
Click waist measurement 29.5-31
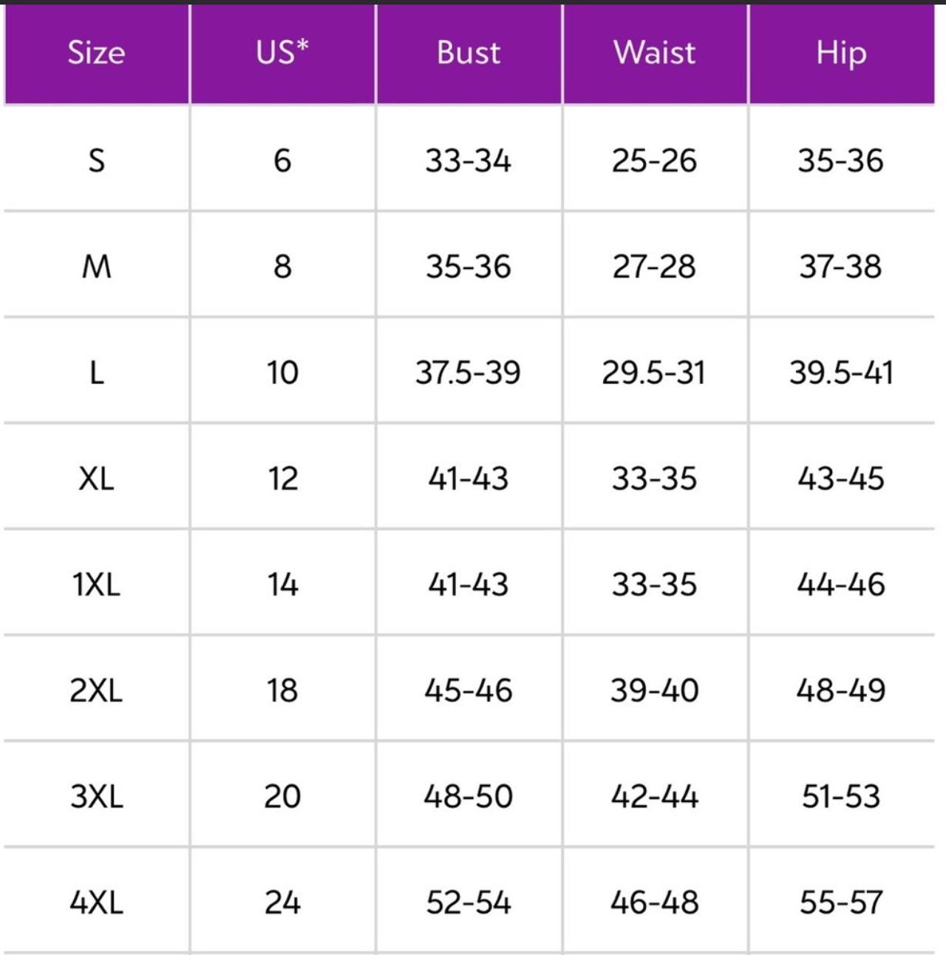pyautogui.click(x=655, y=372)
